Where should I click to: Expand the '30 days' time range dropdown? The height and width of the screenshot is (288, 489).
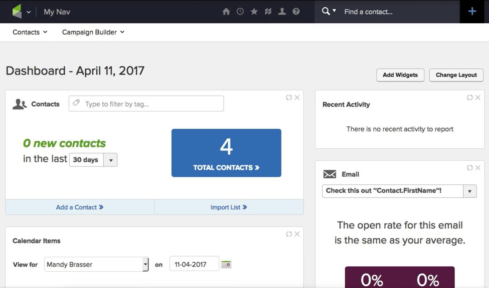(x=110, y=160)
